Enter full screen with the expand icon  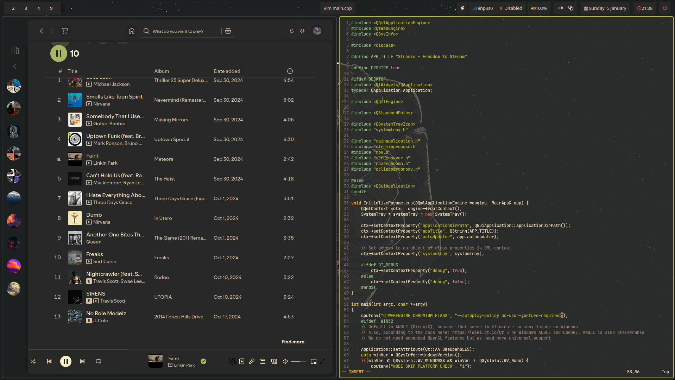322,361
